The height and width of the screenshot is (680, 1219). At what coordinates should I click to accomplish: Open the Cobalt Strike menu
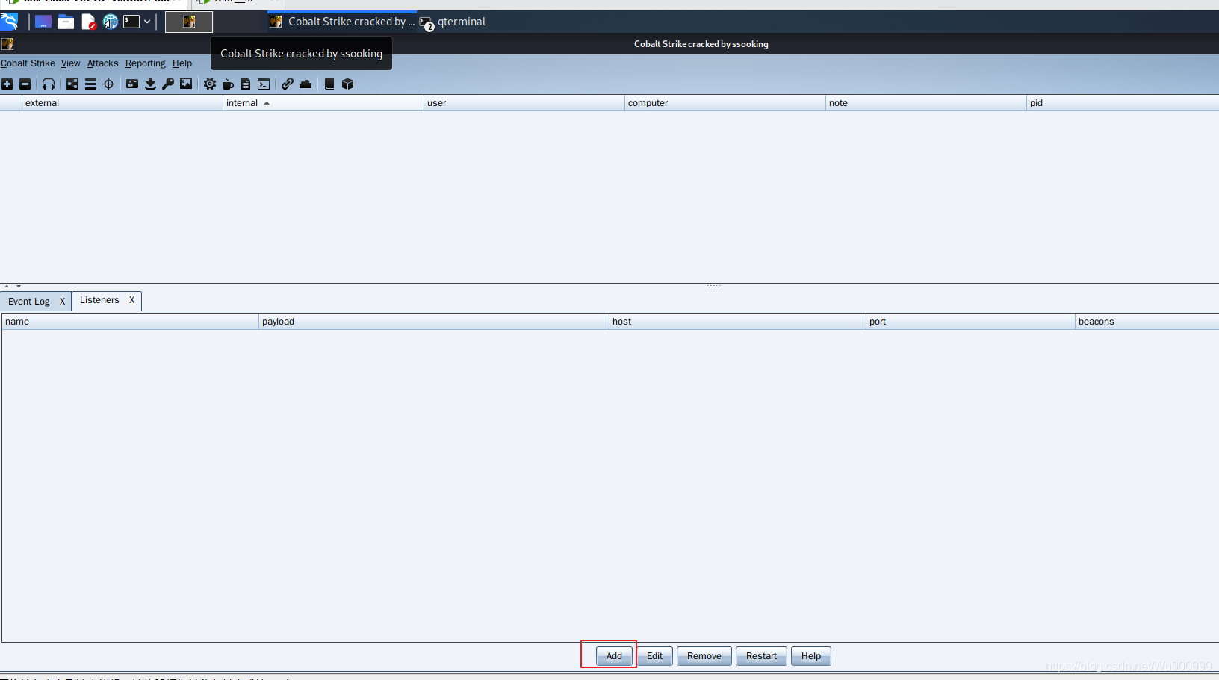point(28,63)
